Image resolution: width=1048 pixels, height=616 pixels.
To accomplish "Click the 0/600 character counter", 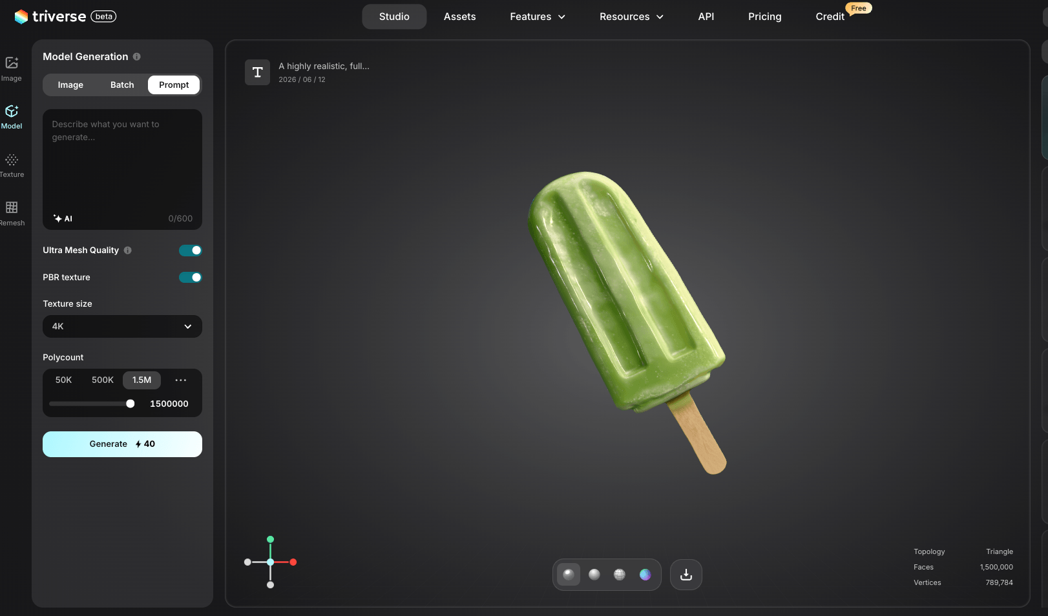I will point(180,219).
